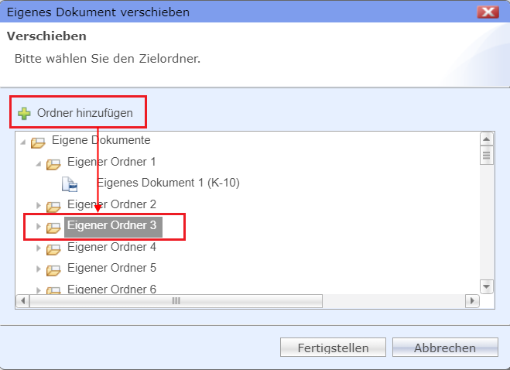
Task: Select the Eigenes Dokument 1 (K-10) entry
Action: (x=168, y=183)
